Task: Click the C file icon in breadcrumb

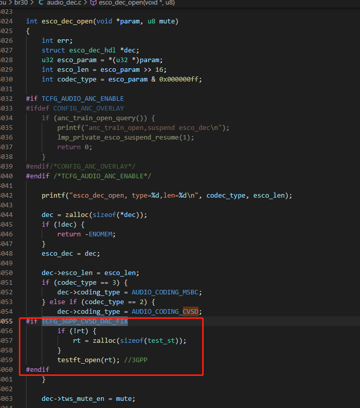Action: tap(41, 3)
